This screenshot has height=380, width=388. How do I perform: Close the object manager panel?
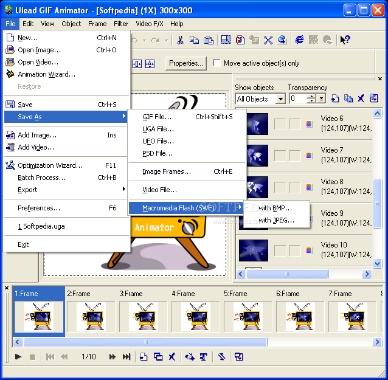coord(380,78)
